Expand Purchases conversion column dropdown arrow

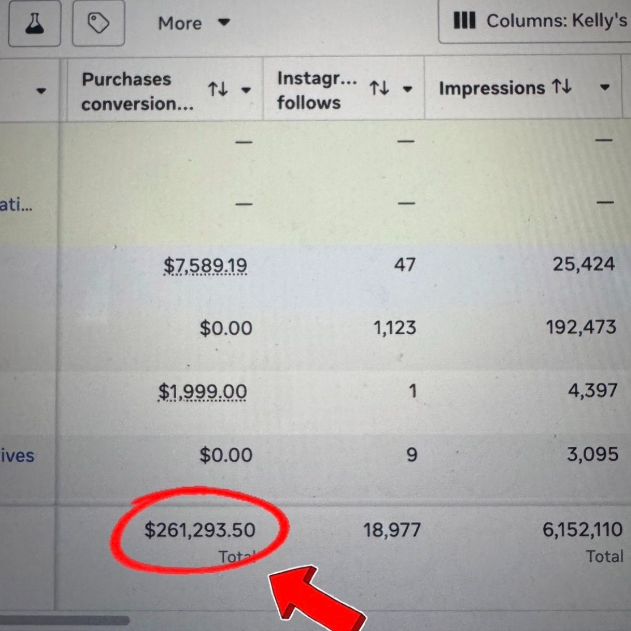pyautogui.click(x=246, y=90)
